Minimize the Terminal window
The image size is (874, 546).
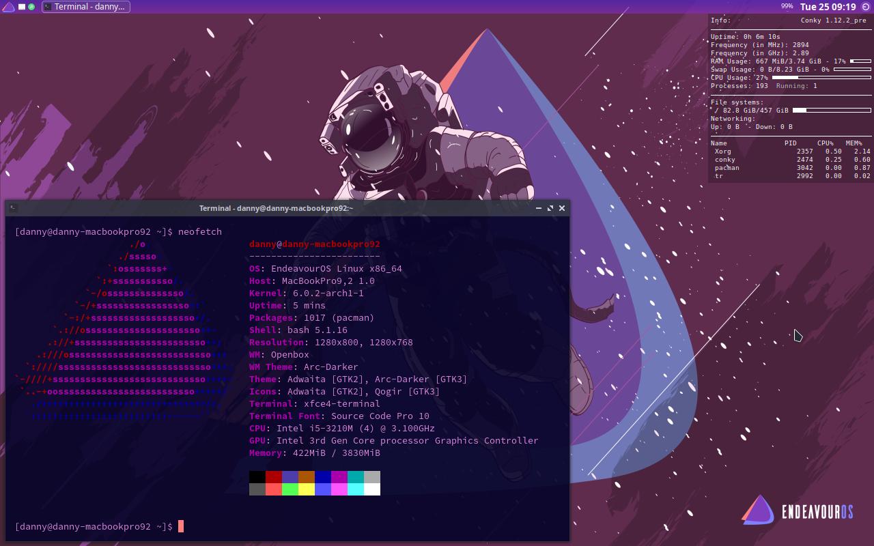pos(538,208)
